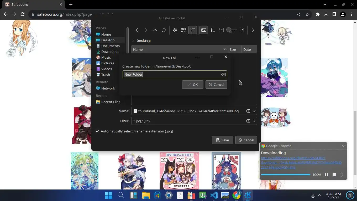Collapse the Google Chrome notification chevron
The image size is (357, 201).
pos(343,146)
